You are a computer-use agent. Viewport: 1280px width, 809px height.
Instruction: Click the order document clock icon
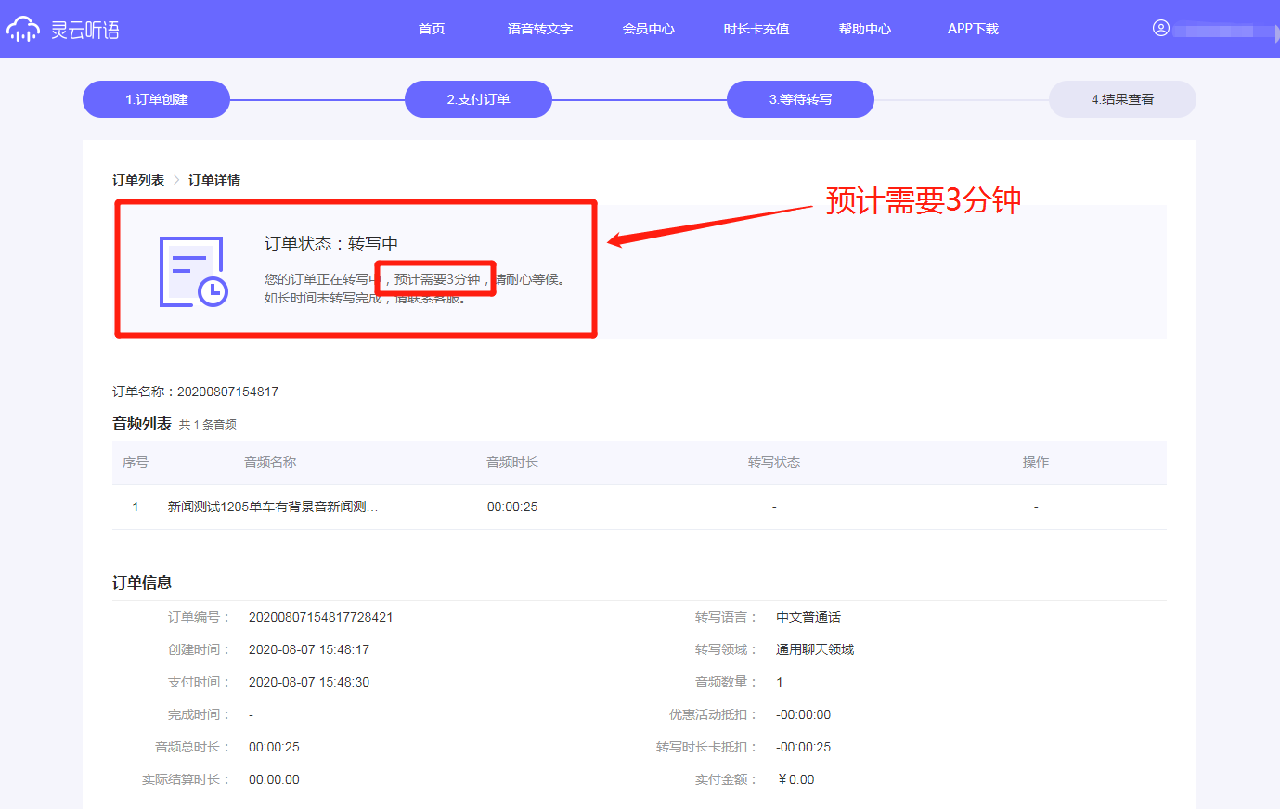tap(193, 272)
